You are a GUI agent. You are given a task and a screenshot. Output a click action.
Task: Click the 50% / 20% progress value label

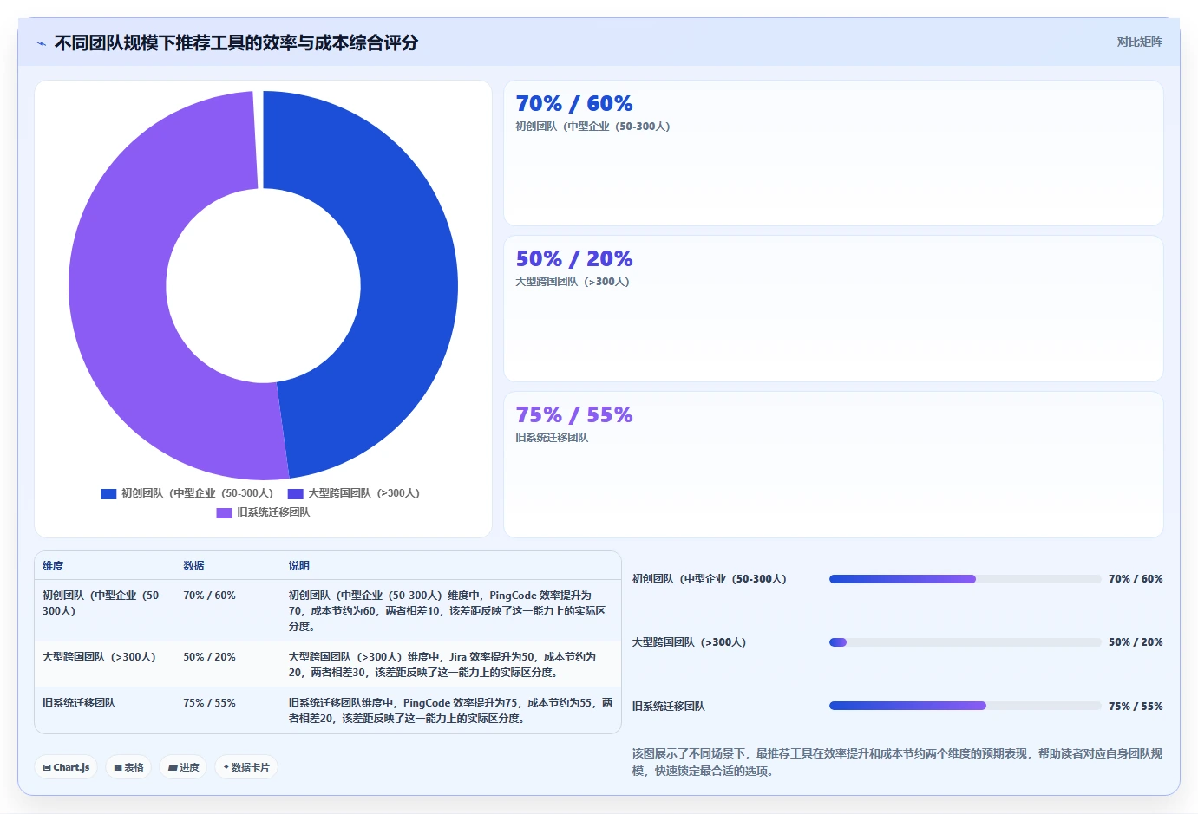point(1136,642)
